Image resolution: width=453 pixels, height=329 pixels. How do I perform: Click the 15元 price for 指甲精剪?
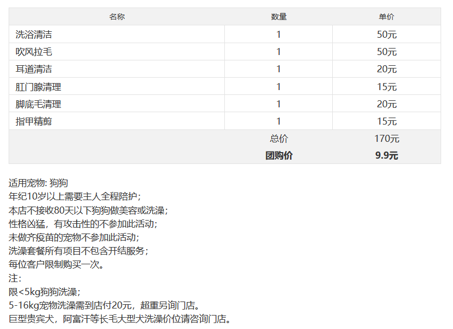[x=387, y=121]
